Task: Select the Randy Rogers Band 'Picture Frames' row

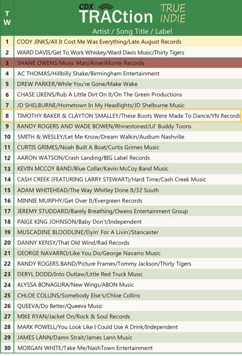Action: pos(121,264)
